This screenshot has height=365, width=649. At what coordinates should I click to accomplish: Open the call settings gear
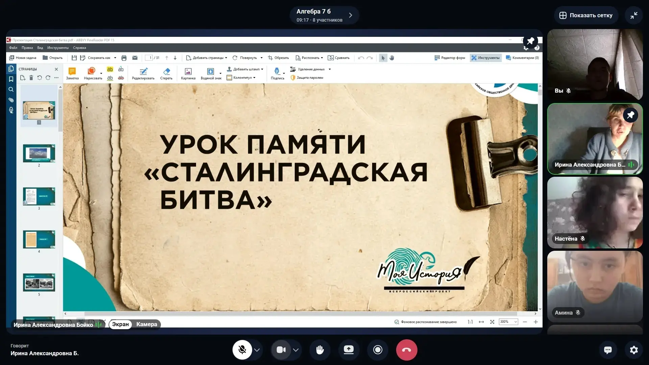click(634, 350)
